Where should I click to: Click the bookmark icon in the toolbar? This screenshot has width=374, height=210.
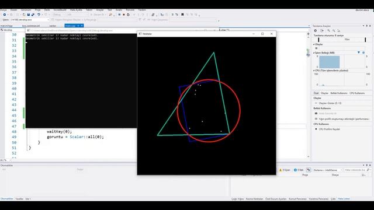pos(182,15)
